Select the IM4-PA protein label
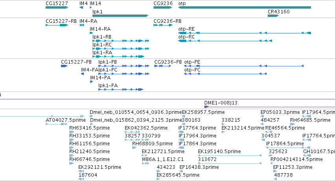Image resolution: width=335 pixels, height=181 pixels. [x=89, y=70]
